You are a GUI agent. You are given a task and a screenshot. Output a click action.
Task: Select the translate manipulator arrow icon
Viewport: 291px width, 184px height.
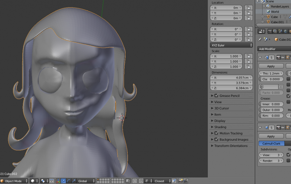[63, 181]
